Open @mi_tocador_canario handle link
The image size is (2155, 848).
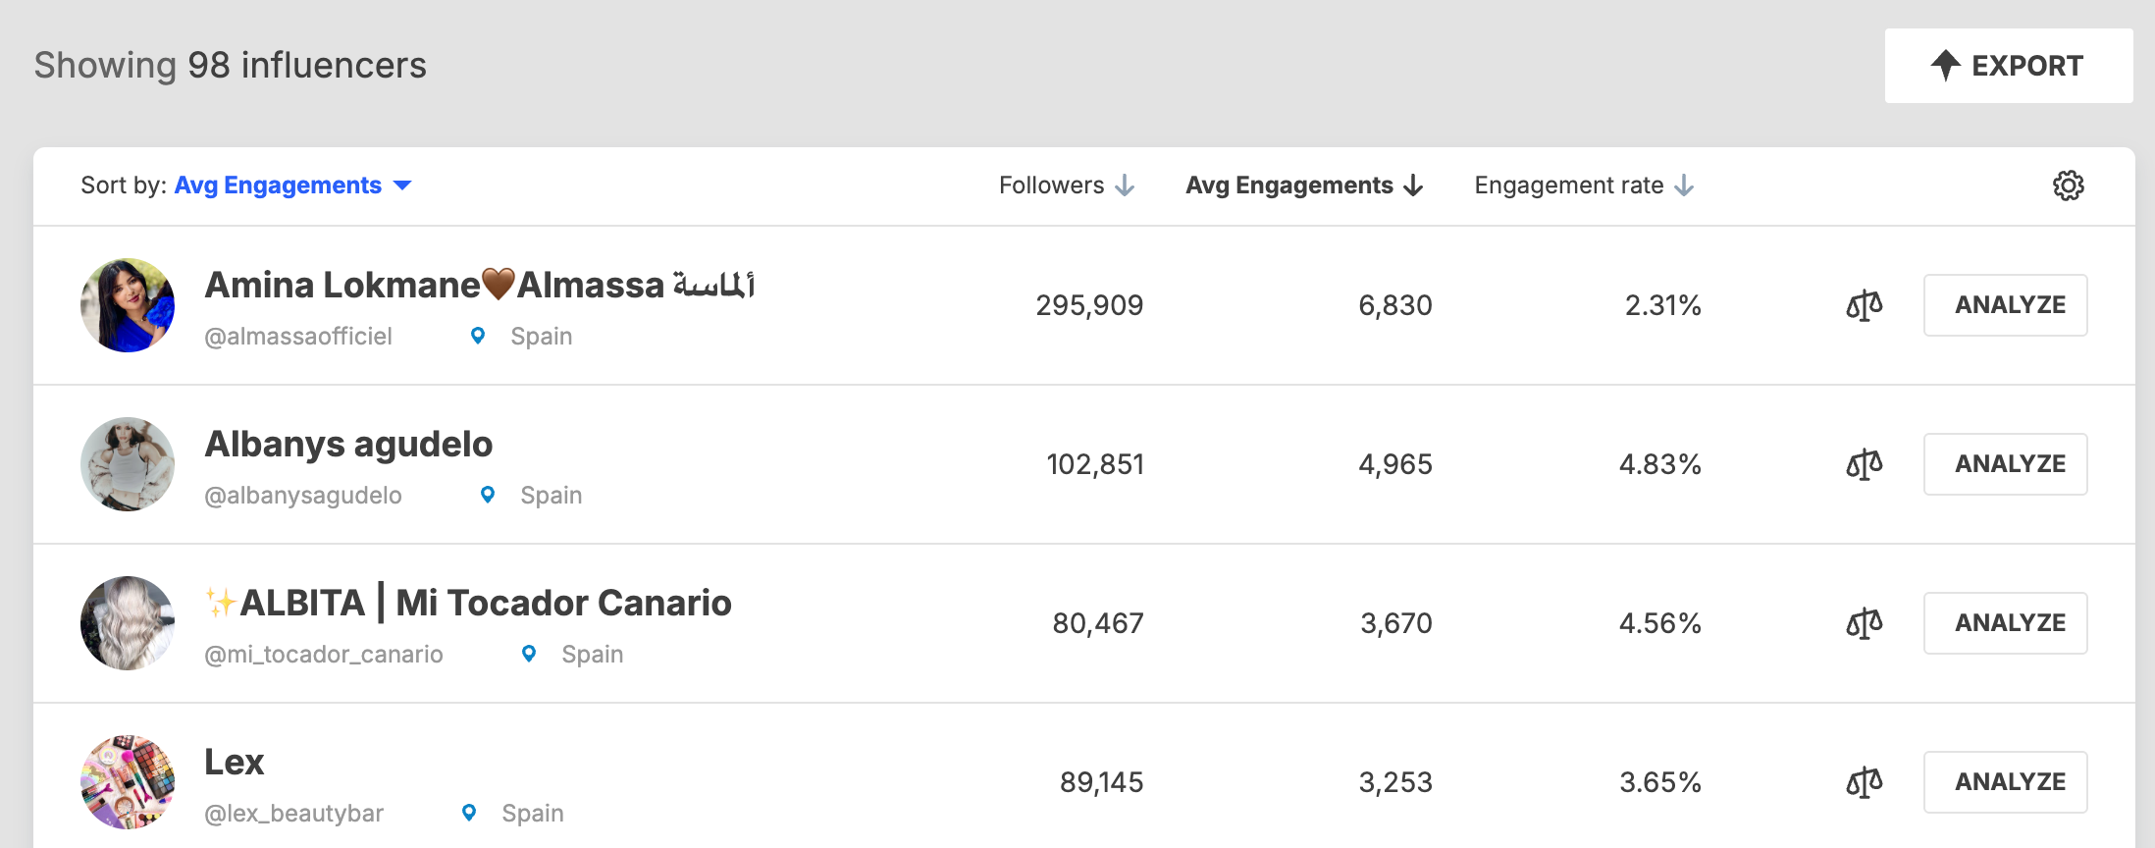point(324,655)
